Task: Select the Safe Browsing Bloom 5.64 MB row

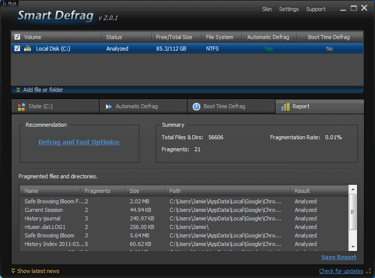Action: (x=184, y=235)
